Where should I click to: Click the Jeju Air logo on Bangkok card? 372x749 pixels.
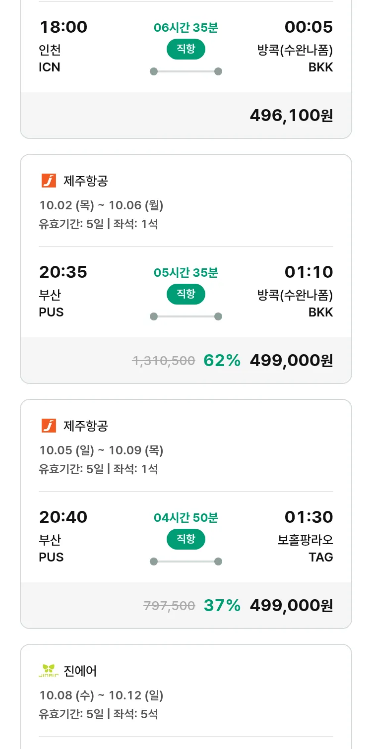tap(49, 181)
